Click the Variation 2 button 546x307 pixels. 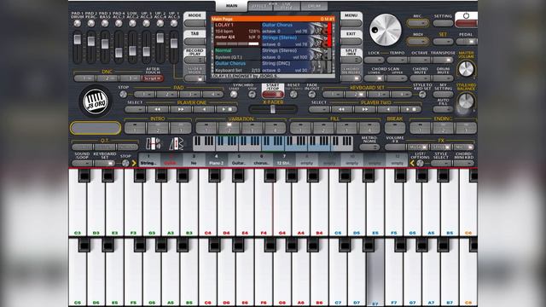coord(229,128)
